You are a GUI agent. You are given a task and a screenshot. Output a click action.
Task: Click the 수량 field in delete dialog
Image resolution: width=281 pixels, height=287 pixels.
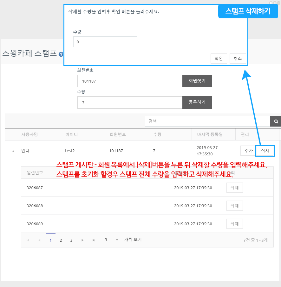point(105,42)
